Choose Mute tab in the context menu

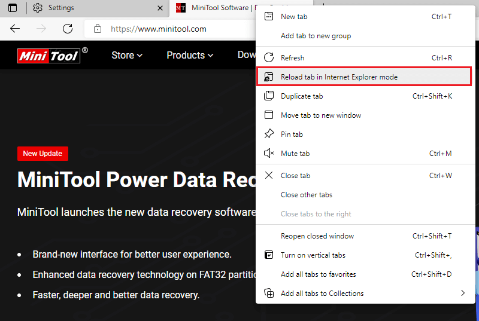pos(295,154)
